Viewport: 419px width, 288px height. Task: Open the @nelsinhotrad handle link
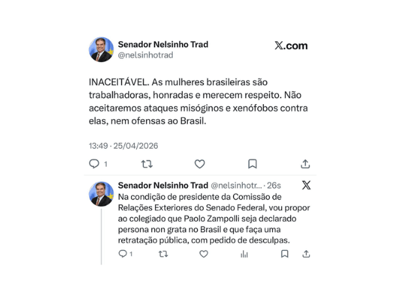click(x=145, y=56)
